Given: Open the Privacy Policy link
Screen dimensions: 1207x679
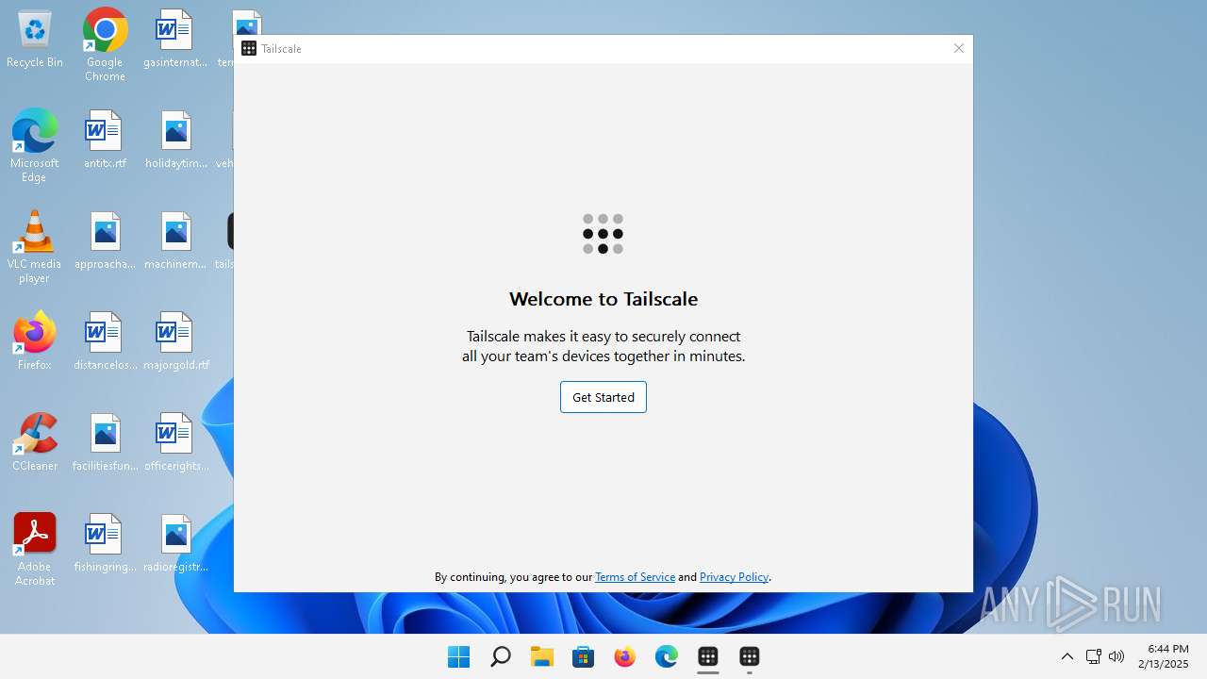Looking at the screenshot, I should point(734,577).
